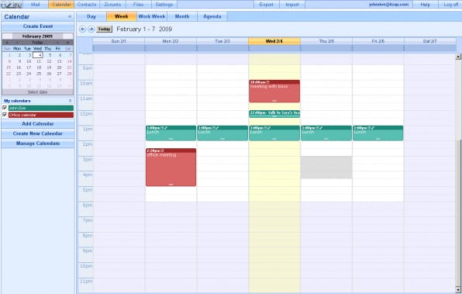The image size is (462, 294).
Task: Select day 4 in mini calendar
Action: (38, 55)
